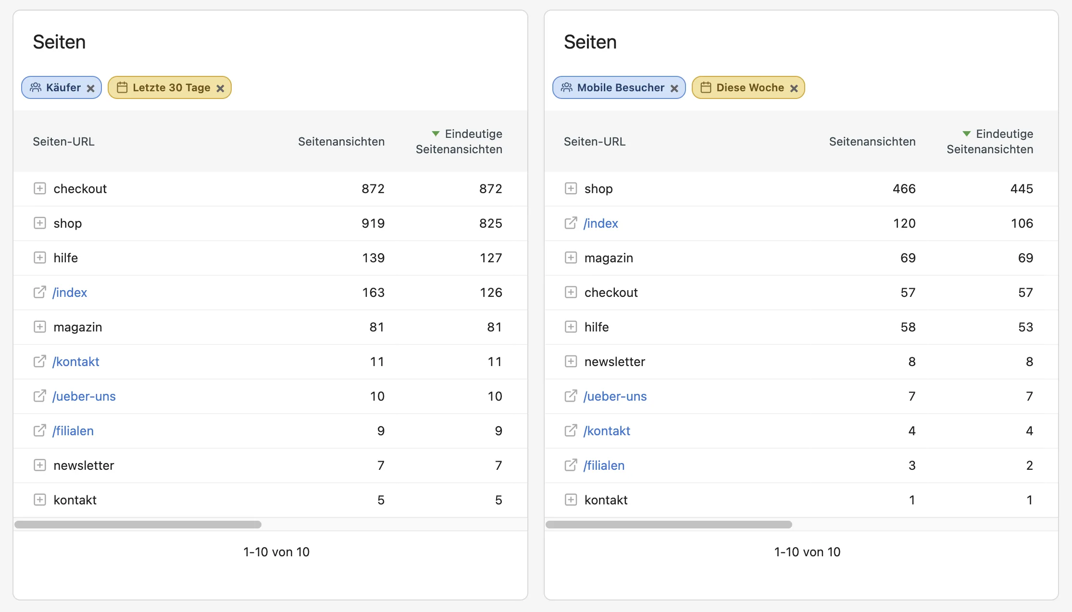Image resolution: width=1072 pixels, height=612 pixels.
Task: Remove the Mobile Besucher segment filter
Action: (674, 88)
